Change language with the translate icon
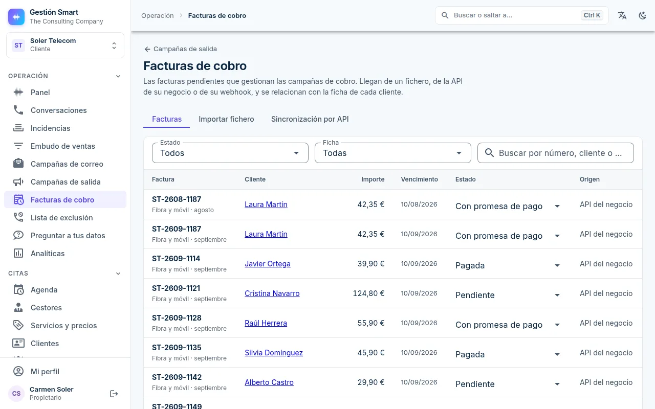This screenshot has height=409, width=655. (x=622, y=15)
